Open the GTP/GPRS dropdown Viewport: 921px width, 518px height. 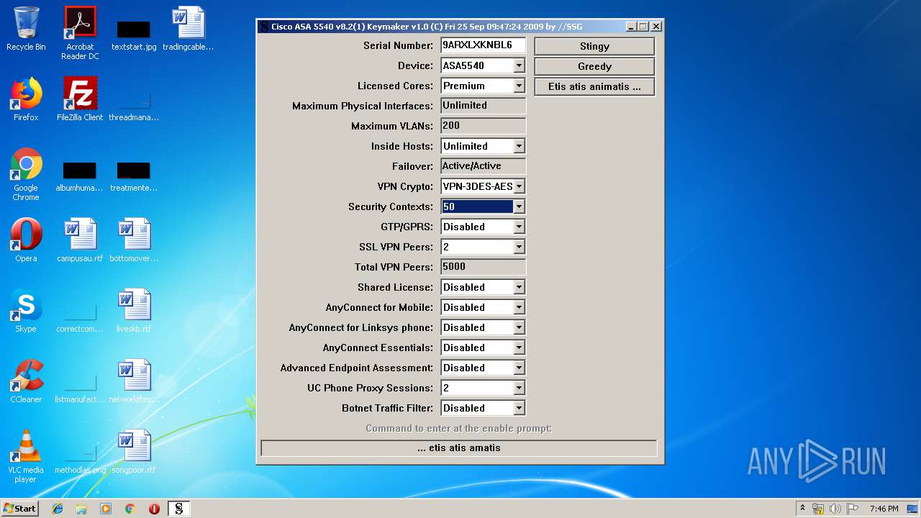[519, 227]
